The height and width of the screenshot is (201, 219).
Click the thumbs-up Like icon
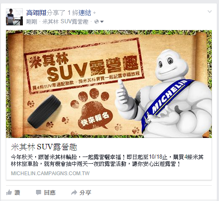click(x=9, y=193)
